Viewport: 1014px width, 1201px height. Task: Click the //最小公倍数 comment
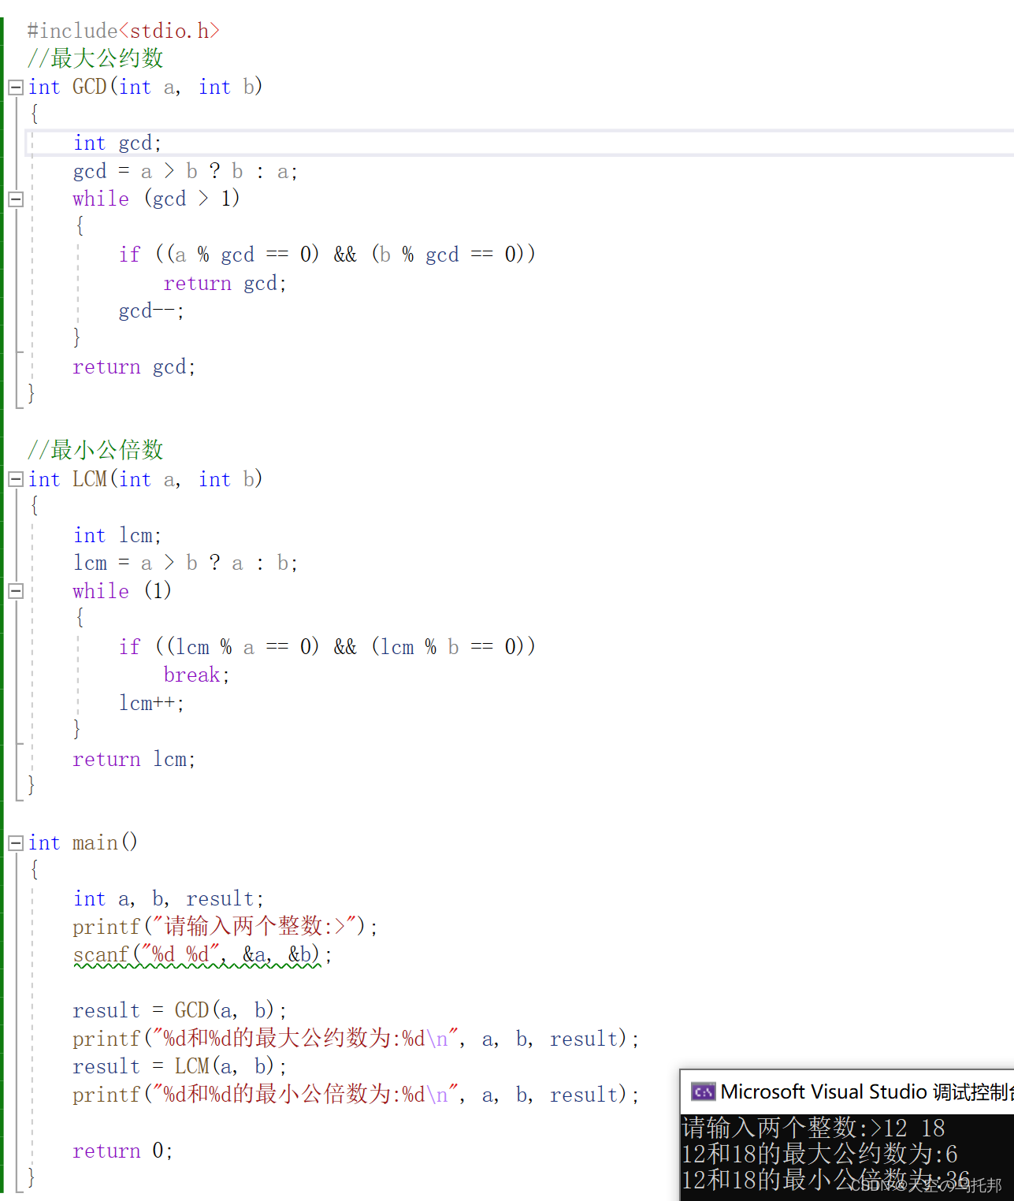coord(95,450)
